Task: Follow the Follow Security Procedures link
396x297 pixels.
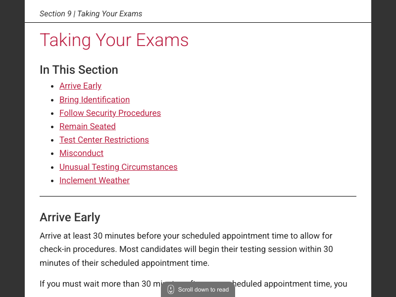Action: (x=110, y=113)
